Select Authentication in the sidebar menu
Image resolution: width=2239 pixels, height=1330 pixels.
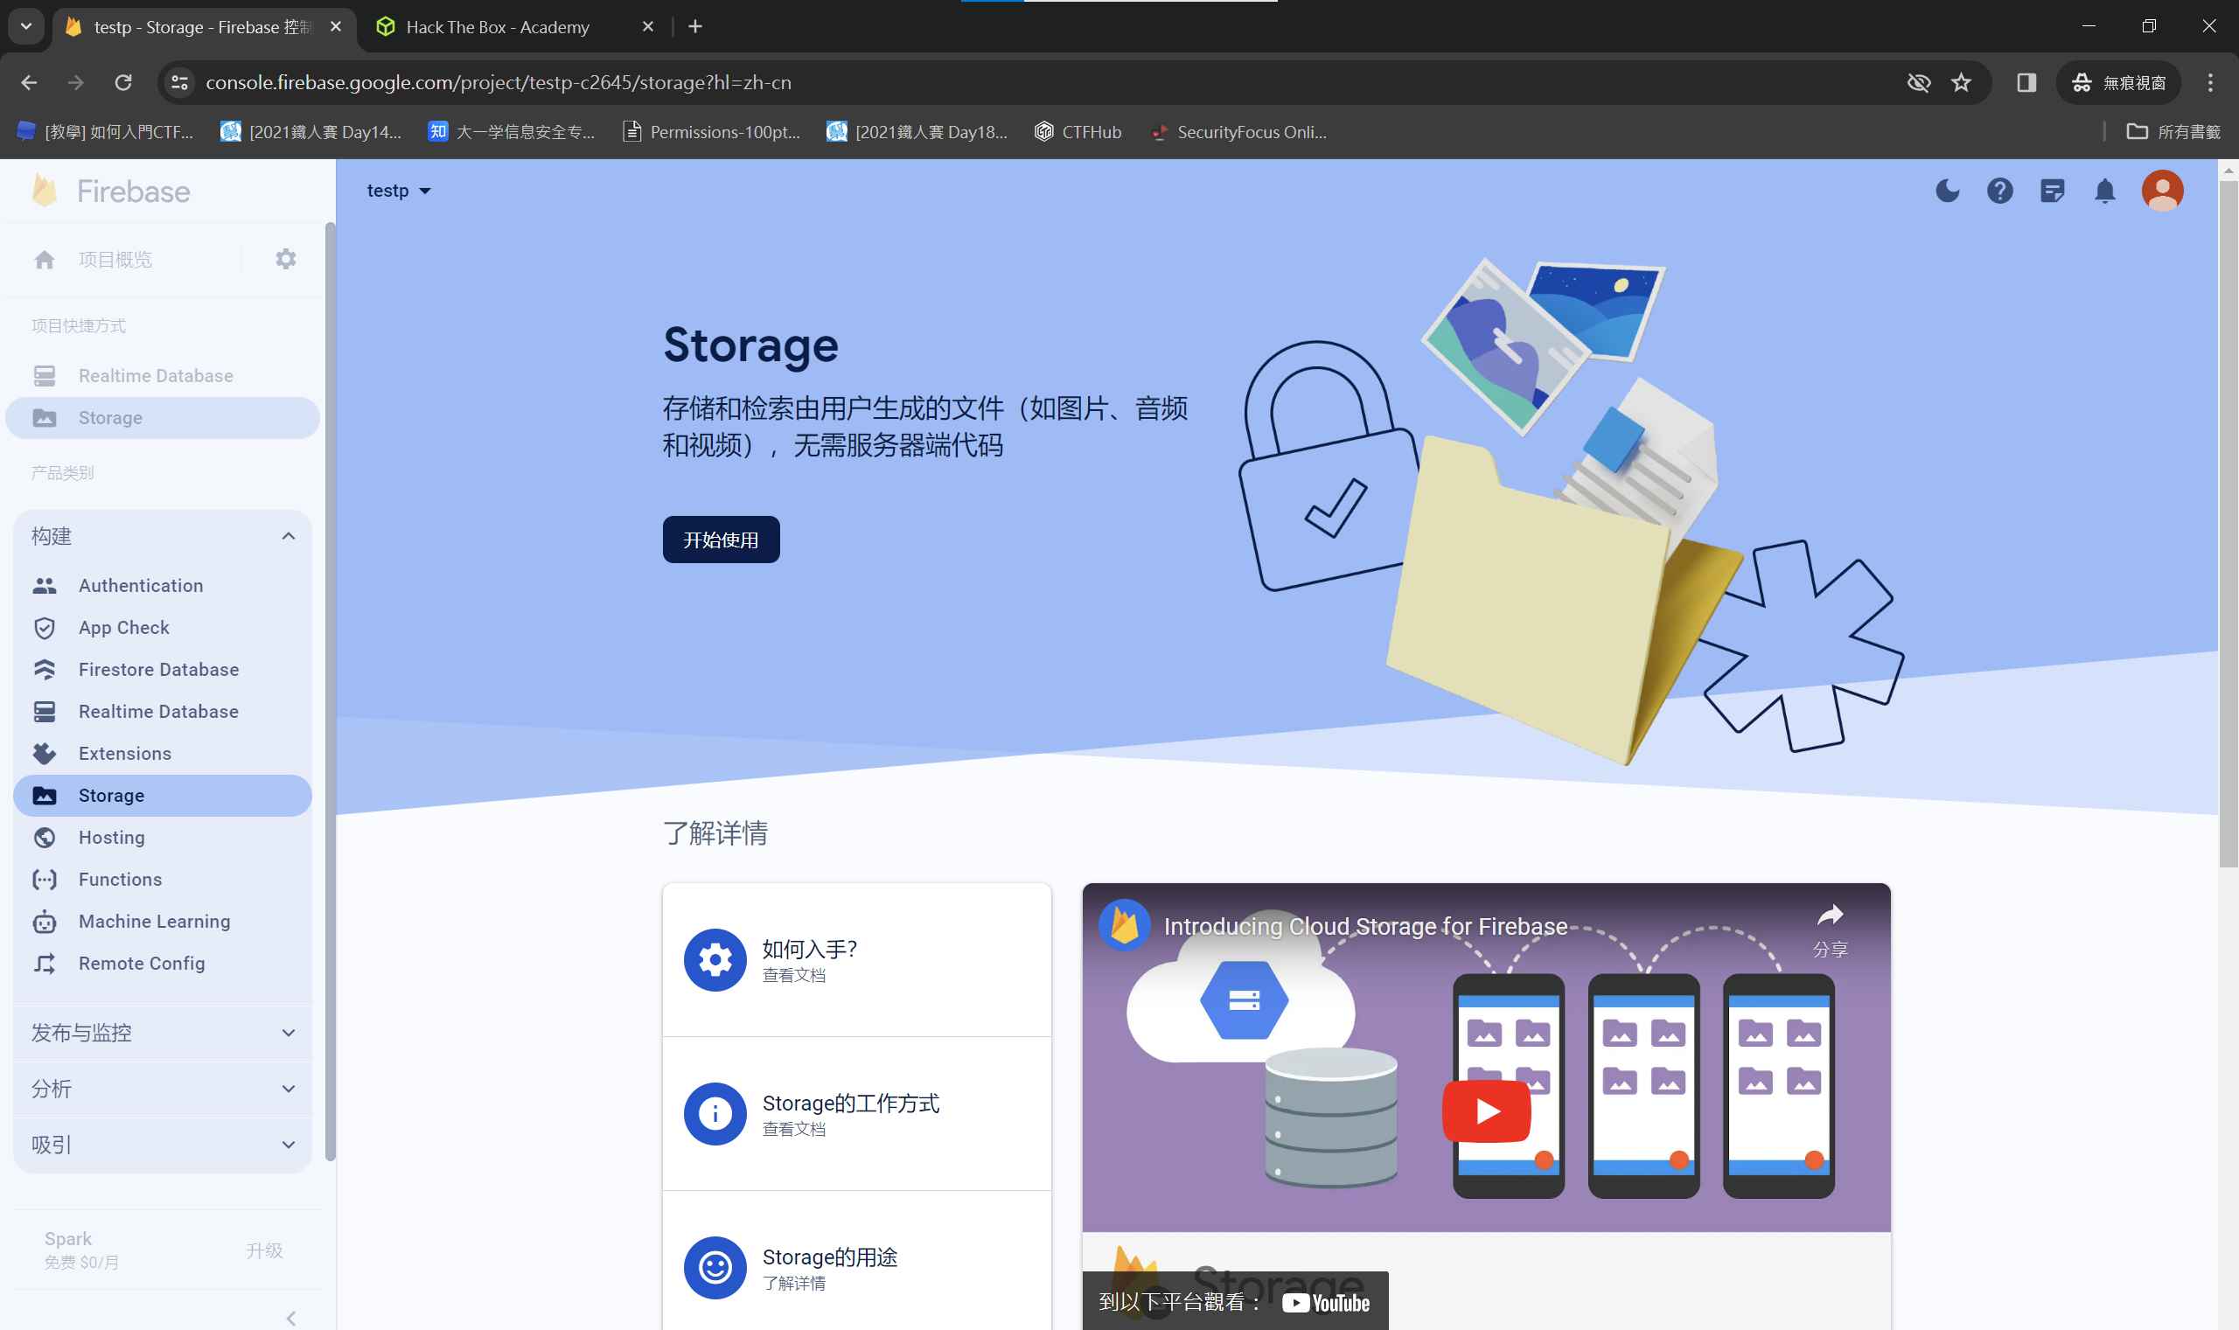141,585
